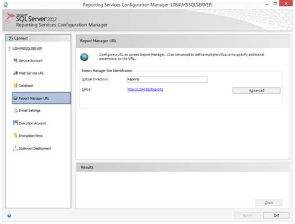Click the Connect button label
Viewport: 295px width, 224px height.
21,38
